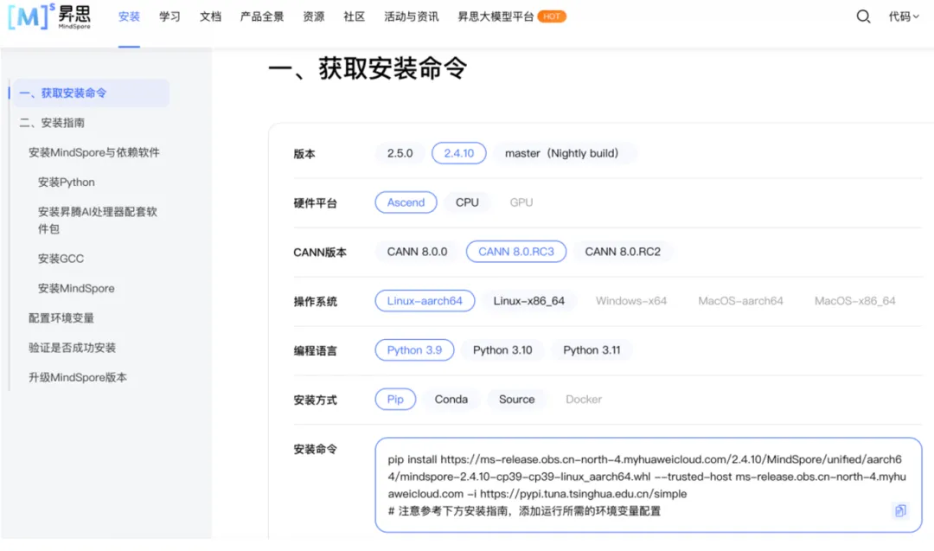Open the 文档 menu item
The width and height of the screenshot is (934, 551).
210,16
